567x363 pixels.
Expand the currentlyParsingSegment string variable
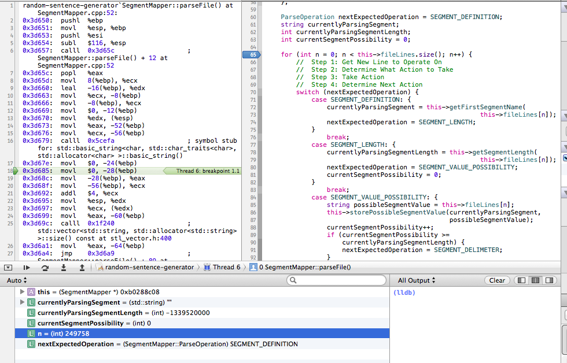click(x=23, y=303)
